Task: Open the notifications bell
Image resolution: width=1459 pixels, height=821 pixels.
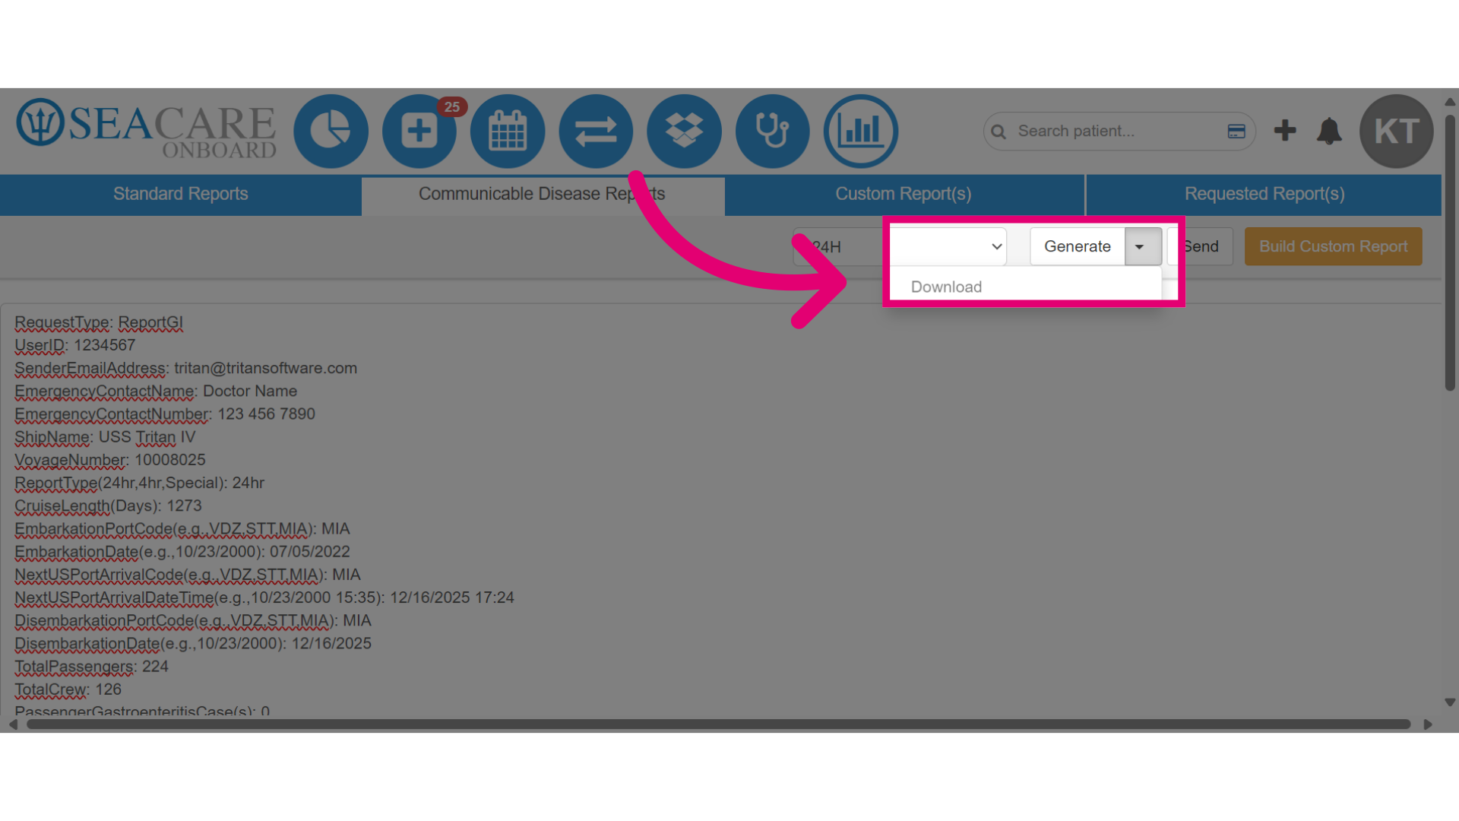Action: pyautogui.click(x=1329, y=131)
